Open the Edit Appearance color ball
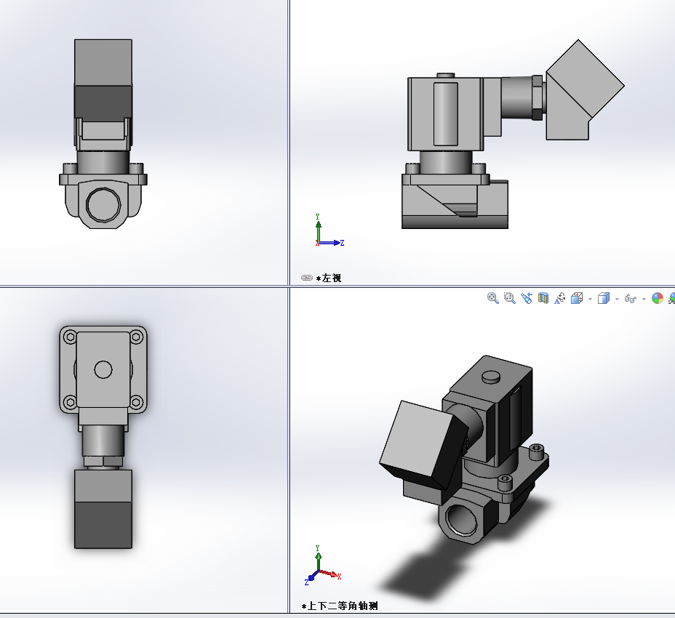Screen dimensions: 675x618 [x=658, y=298]
